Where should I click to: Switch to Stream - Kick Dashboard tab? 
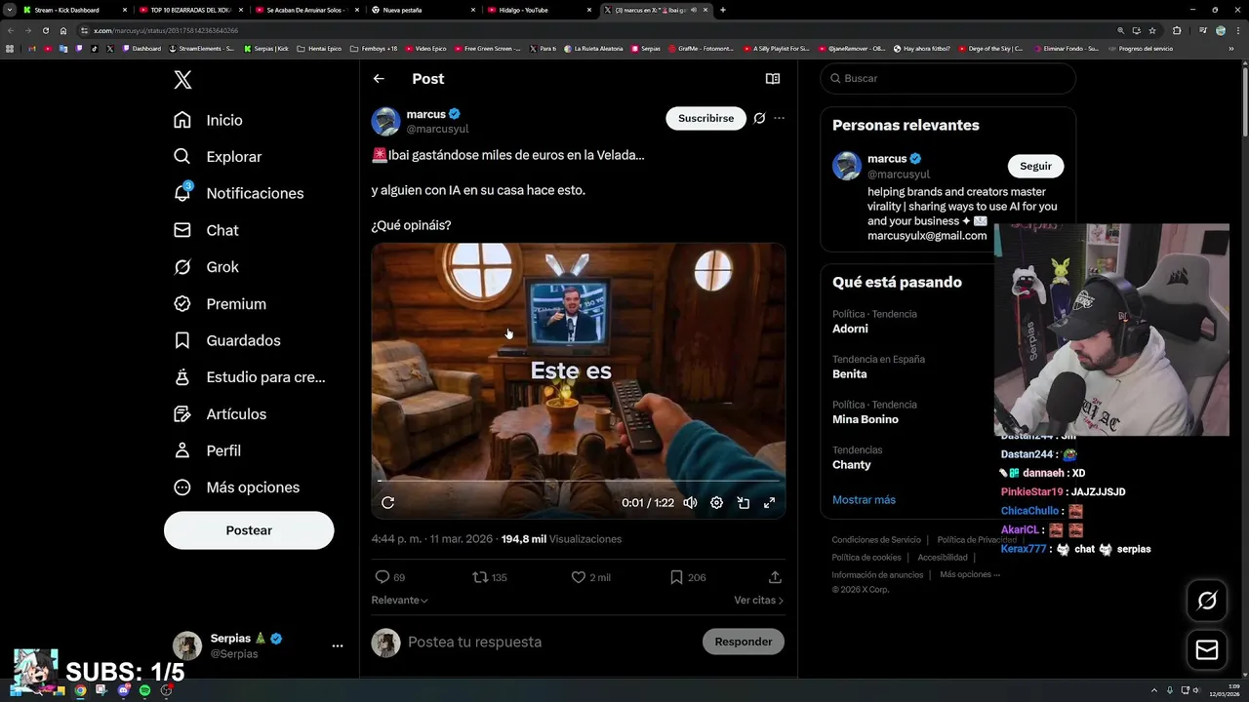coord(74,10)
